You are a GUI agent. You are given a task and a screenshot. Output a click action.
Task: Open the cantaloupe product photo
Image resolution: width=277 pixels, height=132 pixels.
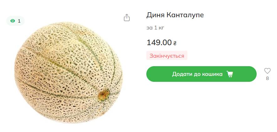point(69,73)
